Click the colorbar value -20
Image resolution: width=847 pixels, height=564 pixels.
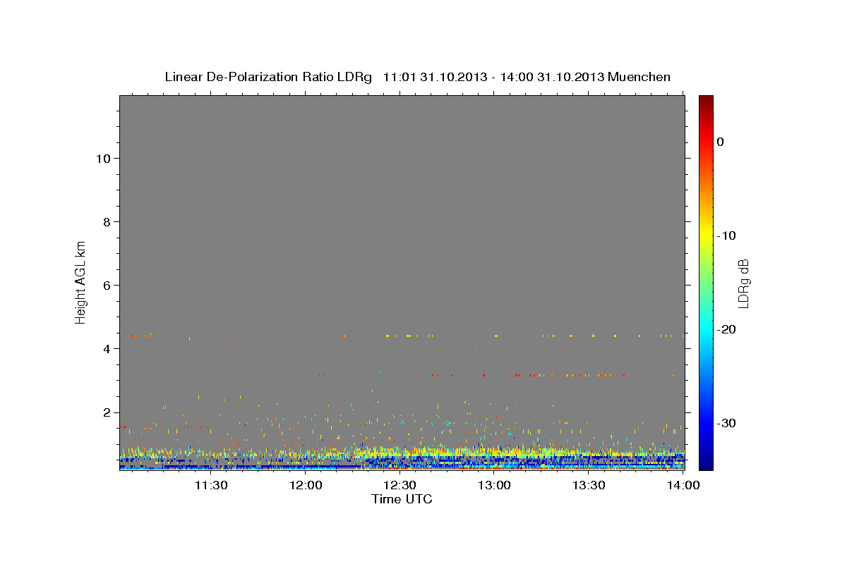pyautogui.click(x=726, y=329)
